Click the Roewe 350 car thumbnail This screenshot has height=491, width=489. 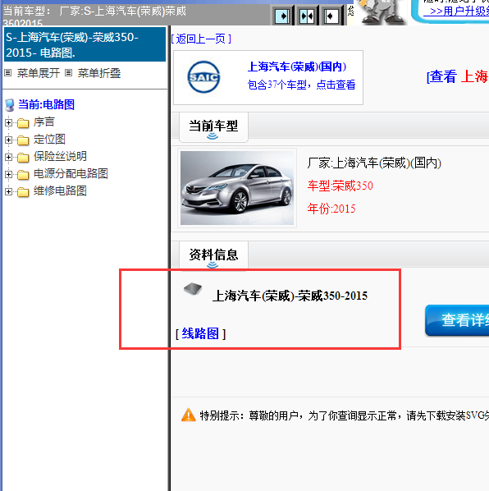(237, 188)
